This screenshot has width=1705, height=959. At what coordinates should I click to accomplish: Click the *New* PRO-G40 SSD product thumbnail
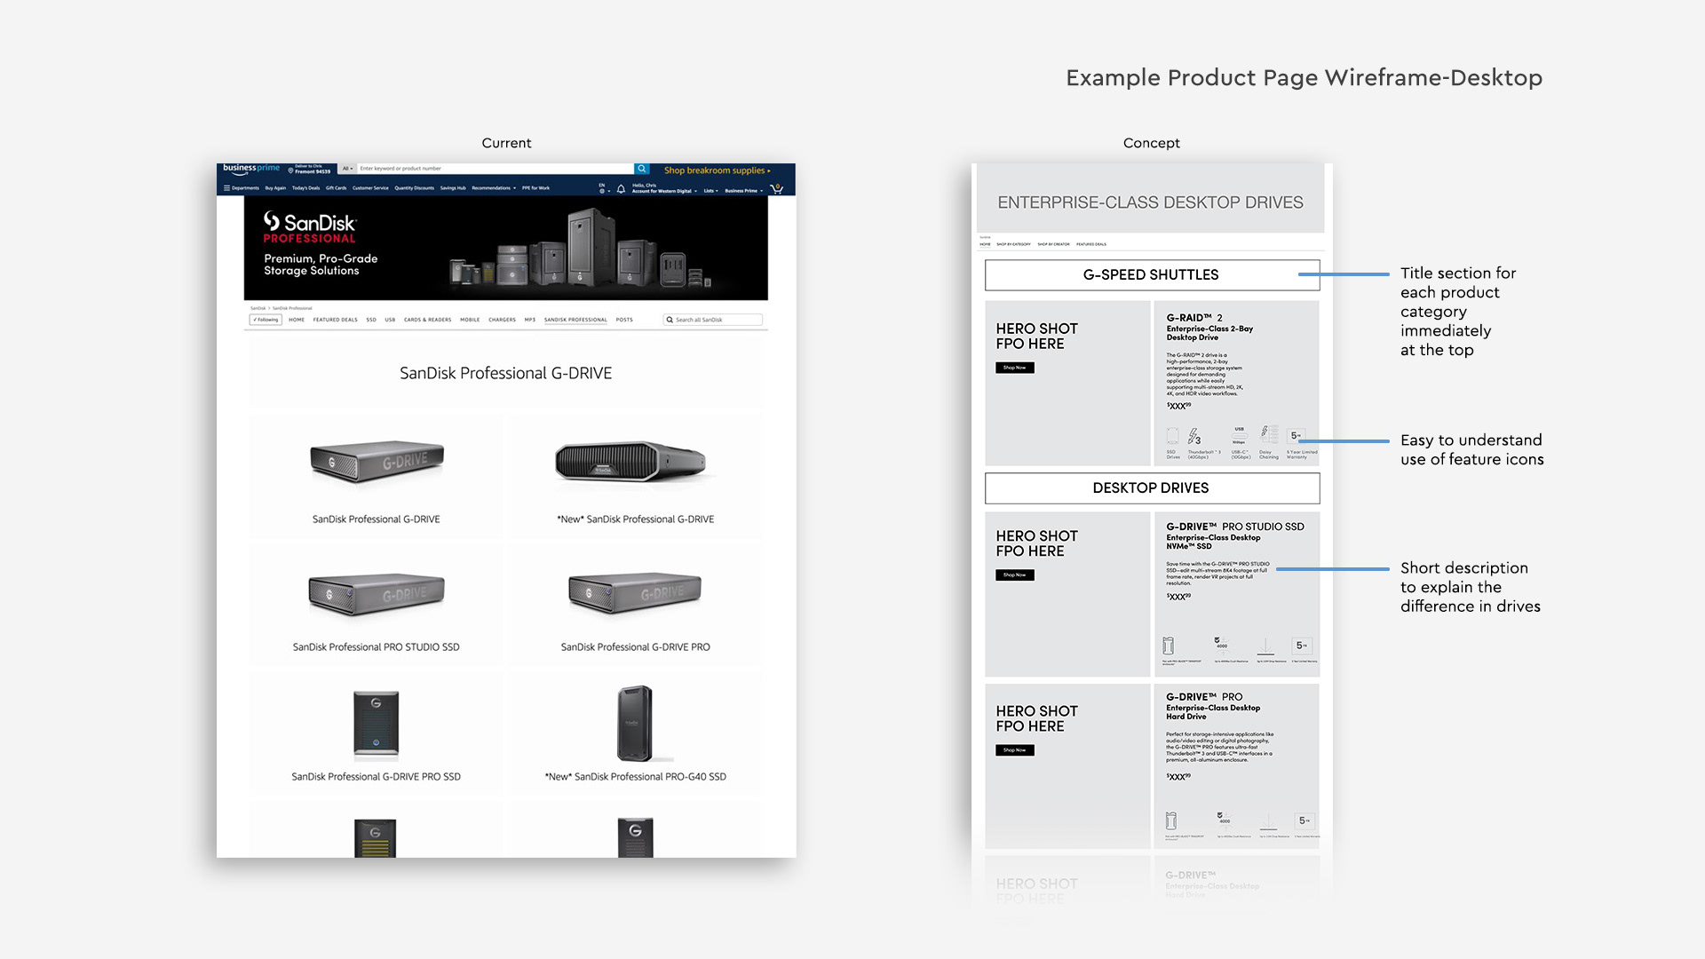point(636,724)
